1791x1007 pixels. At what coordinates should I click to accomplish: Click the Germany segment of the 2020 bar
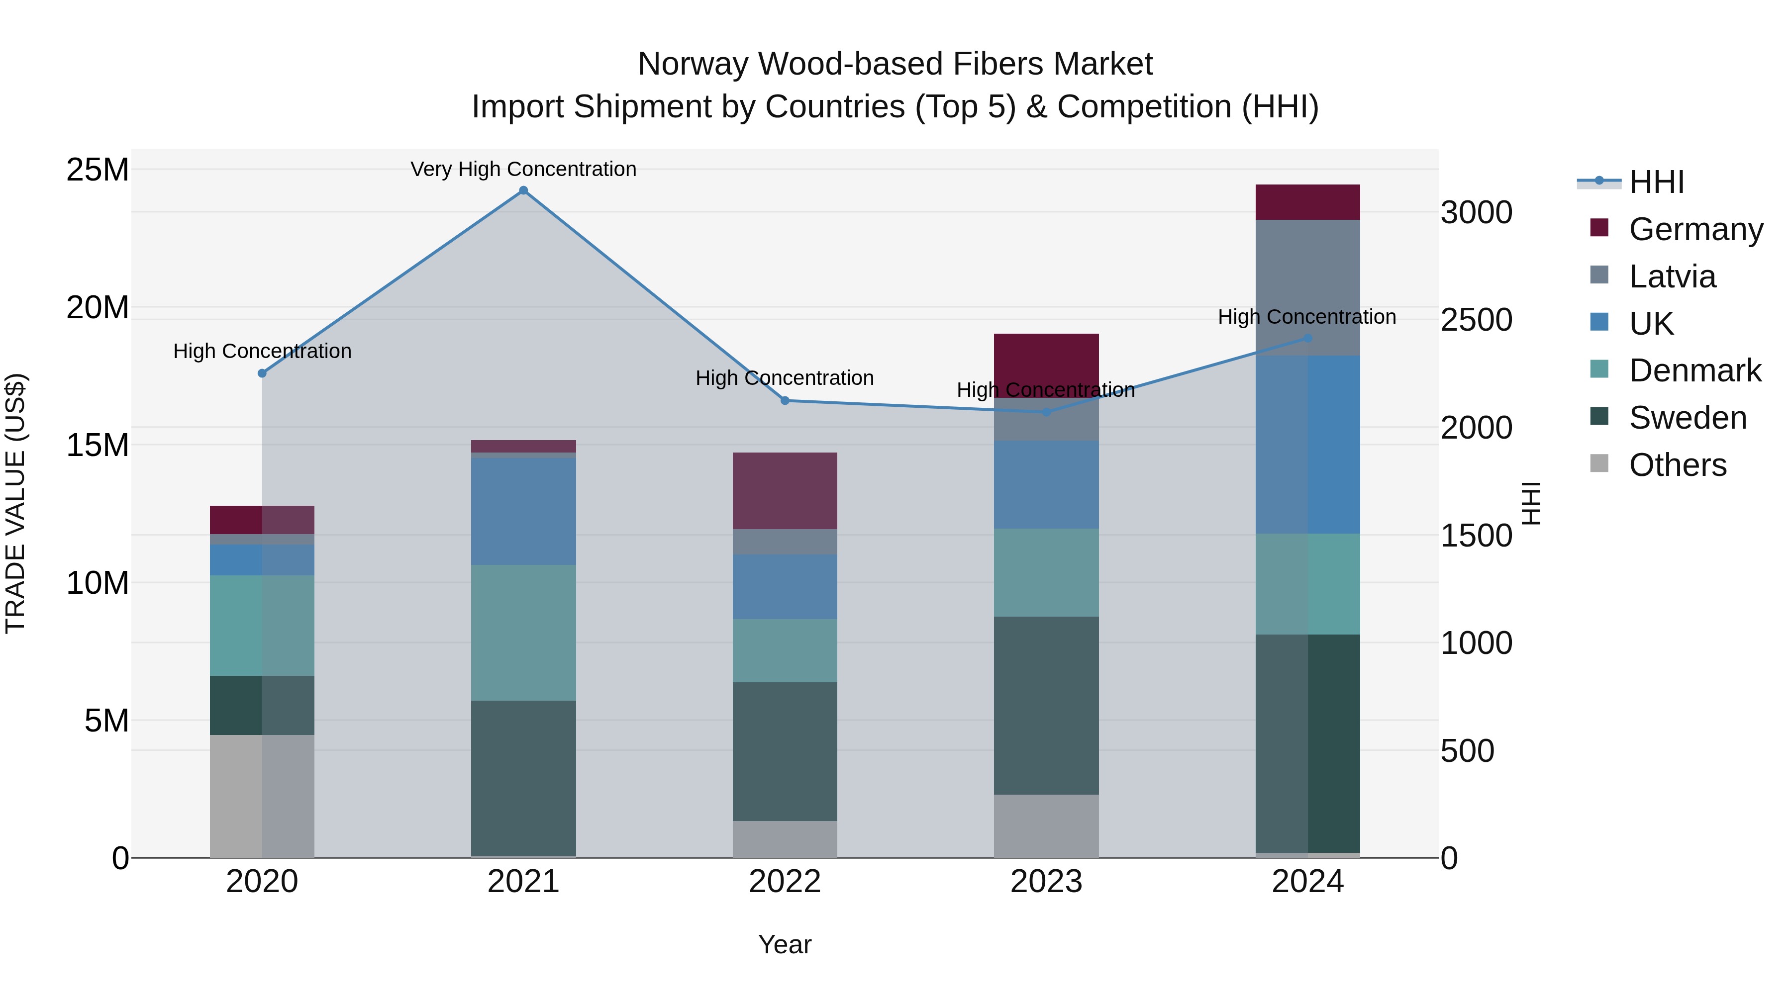pos(262,521)
